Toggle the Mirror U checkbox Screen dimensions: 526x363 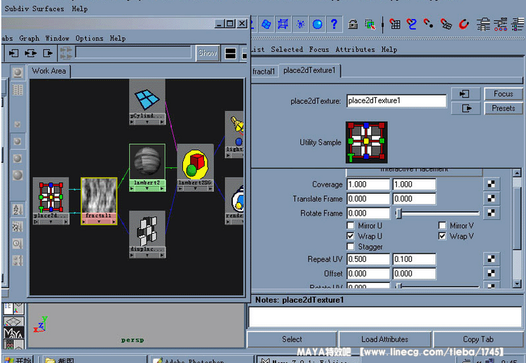pos(351,225)
